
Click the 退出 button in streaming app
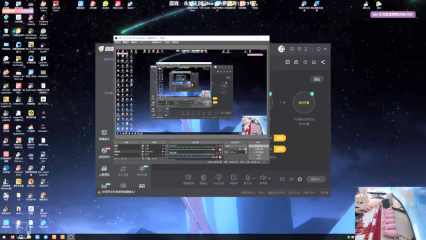point(317,79)
